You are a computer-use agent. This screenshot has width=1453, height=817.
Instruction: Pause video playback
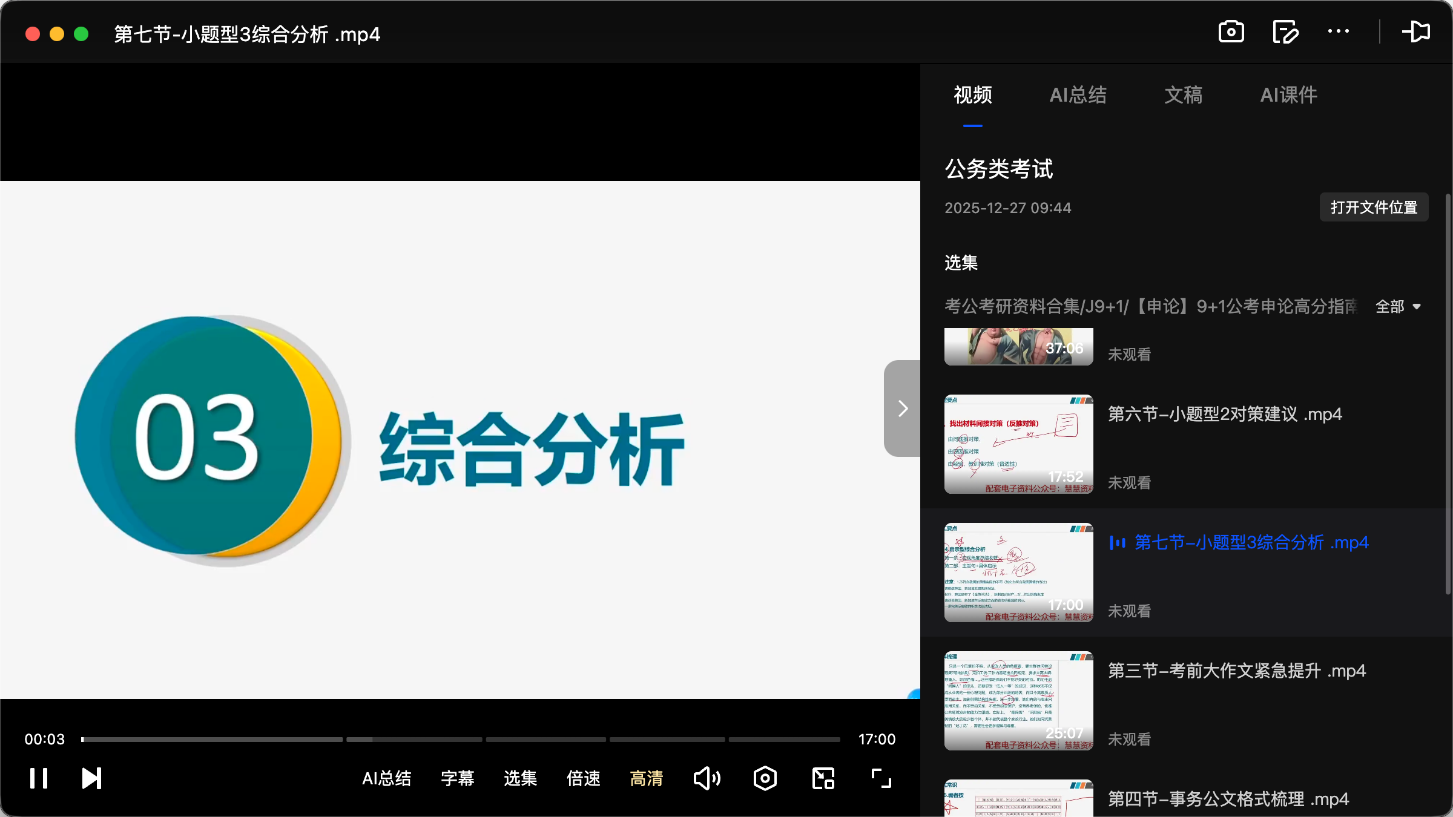click(x=38, y=778)
